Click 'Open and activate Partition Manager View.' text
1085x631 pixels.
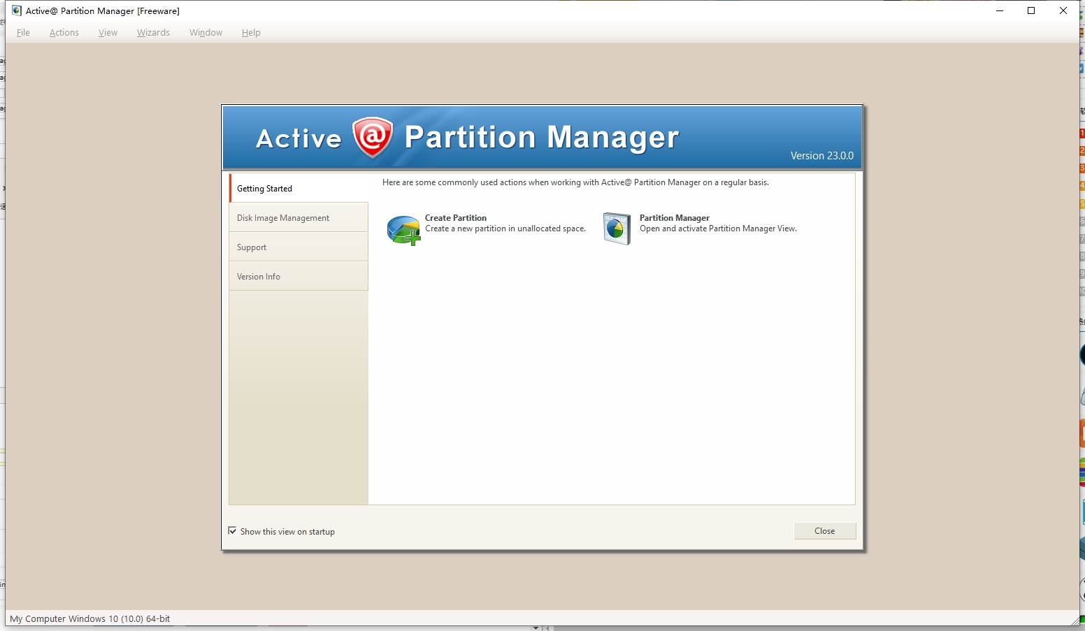[718, 229]
